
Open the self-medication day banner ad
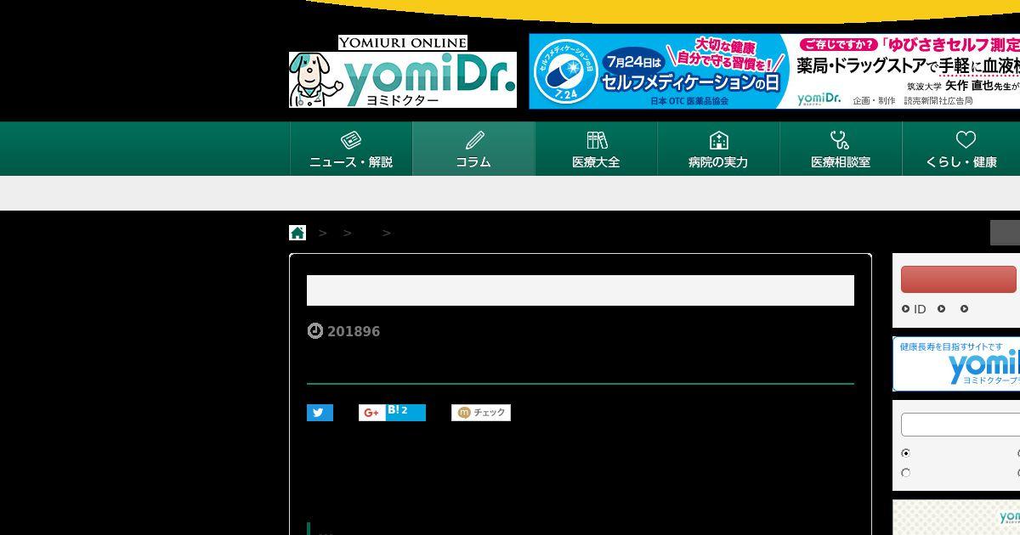774,71
